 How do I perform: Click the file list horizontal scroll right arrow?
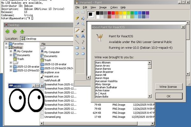pyautogui.click(x=152, y=124)
